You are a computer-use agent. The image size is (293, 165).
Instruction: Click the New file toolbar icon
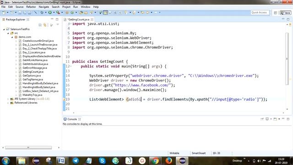tap(4, 12)
